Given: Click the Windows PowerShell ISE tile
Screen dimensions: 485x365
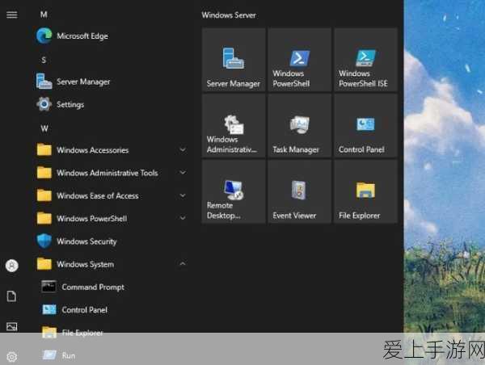Looking at the screenshot, I should coord(365,60).
